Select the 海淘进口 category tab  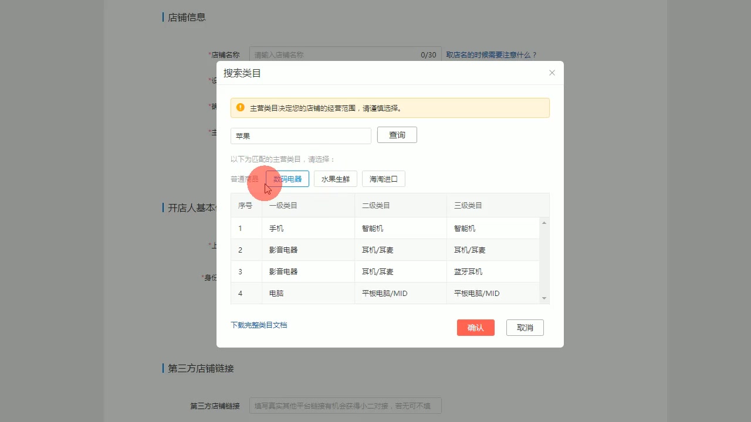click(x=383, y=179)
